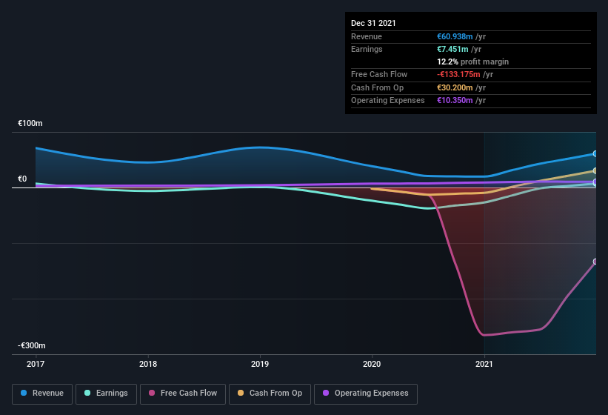Click the Operating Expenses endpoint marker
Screen dimensions: 608x415
pyautogui.click(x=595, y=182)
